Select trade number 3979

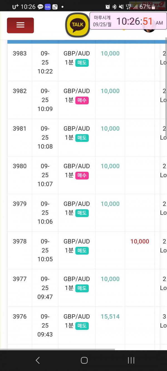tap(20, 204)
